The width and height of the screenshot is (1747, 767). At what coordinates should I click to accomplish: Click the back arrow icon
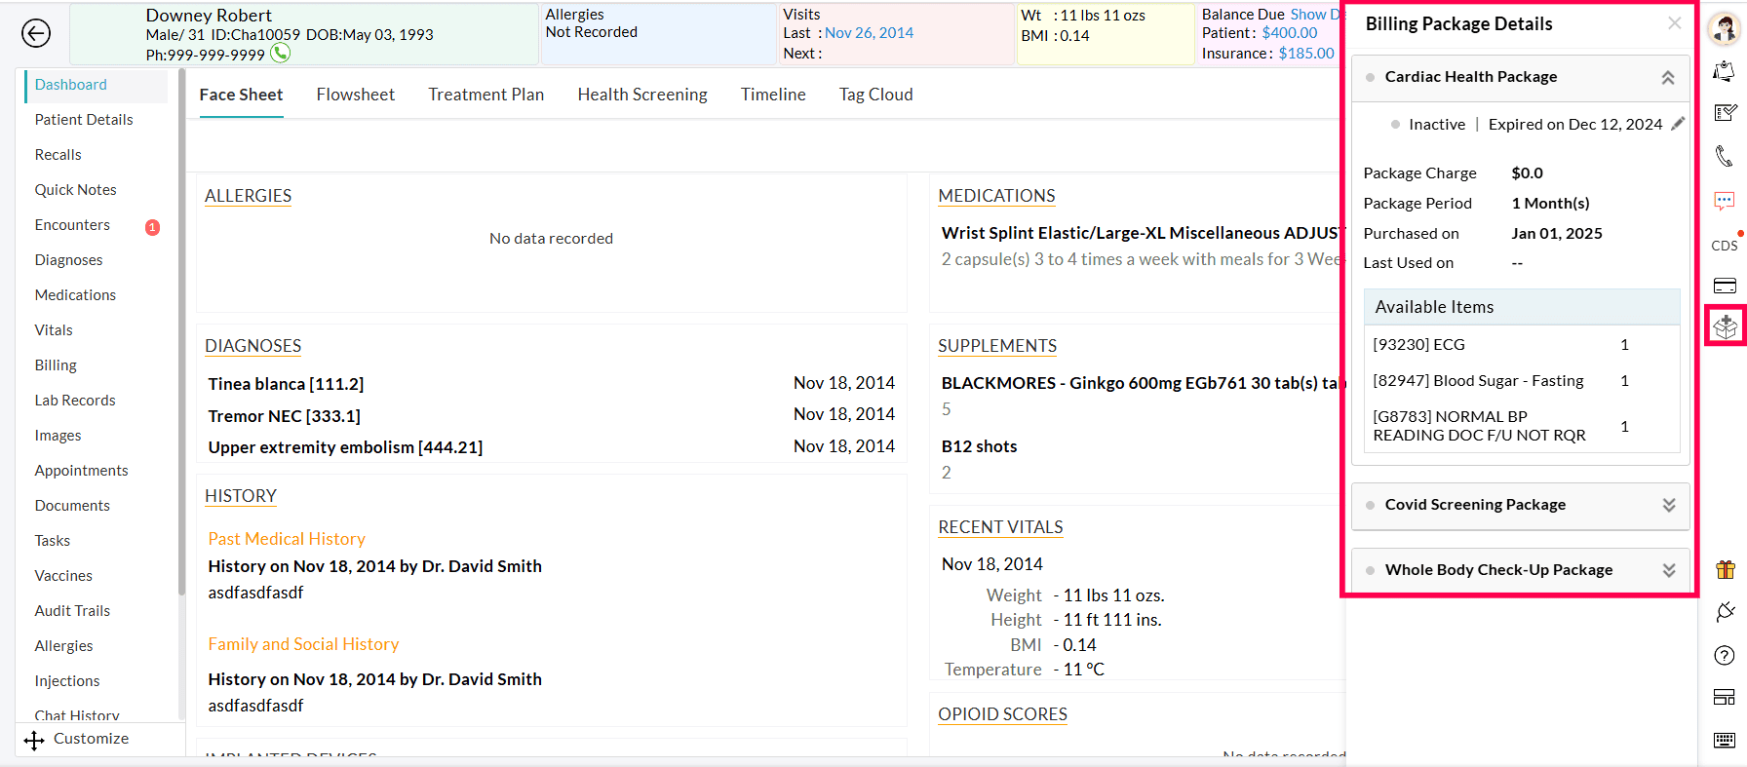click(36, 34)
